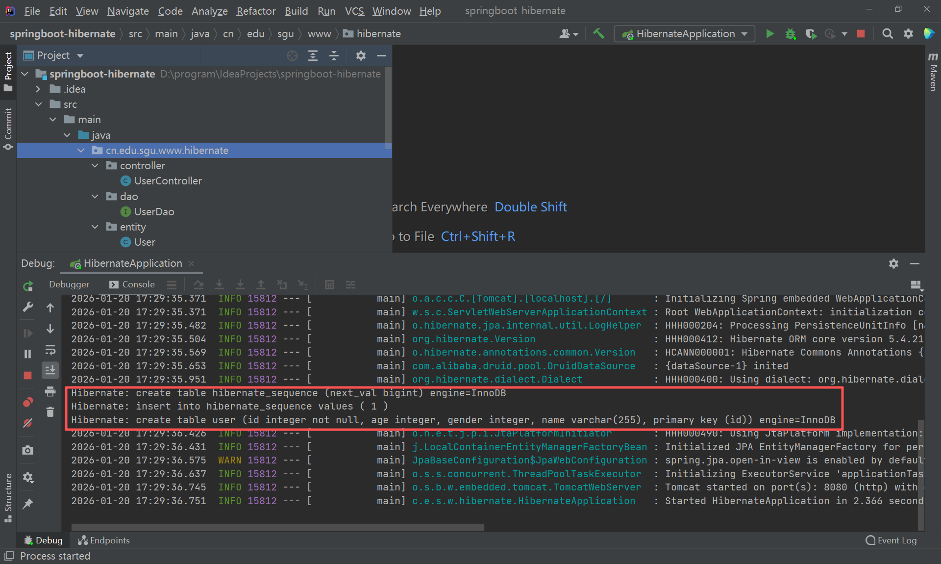Toggle Mute Breakpoints
941x564 pixels.
(28, 423)
